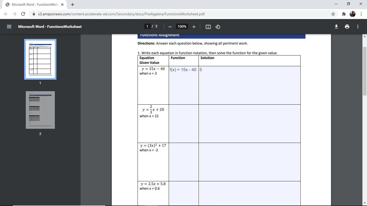Image resolution: width=367 pixels, height=206 pixels.
Task: Zoom out using the minus icon
Action: [x=170, y=27]
